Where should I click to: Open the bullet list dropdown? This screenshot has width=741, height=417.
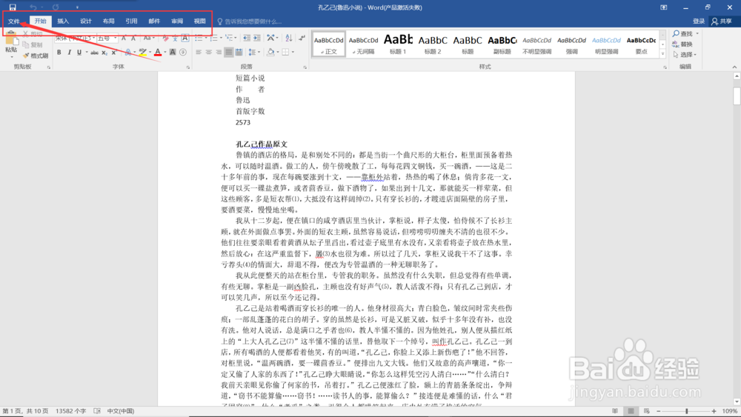(x=206, y=39)
